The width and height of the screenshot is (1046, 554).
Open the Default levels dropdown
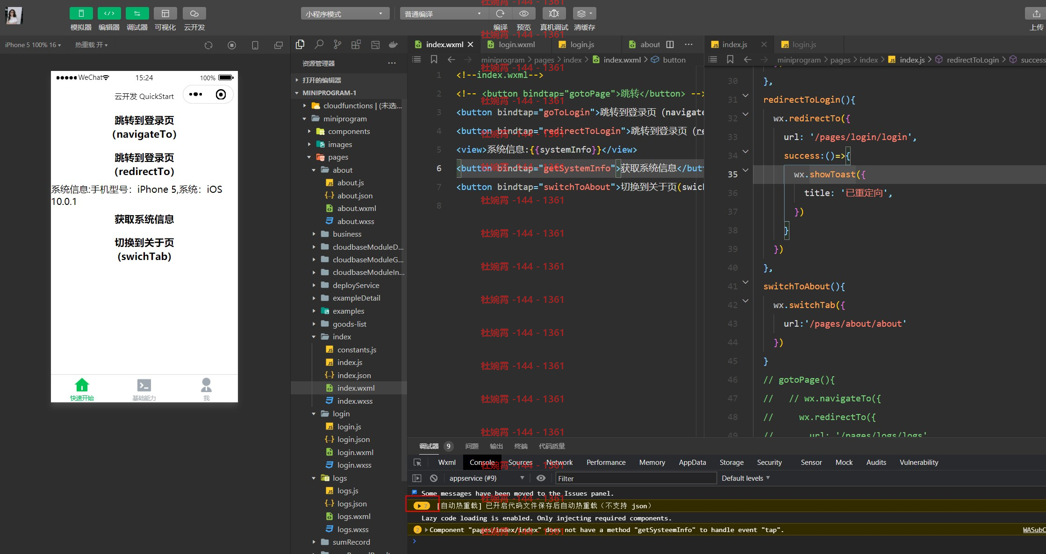click(745, 478)
